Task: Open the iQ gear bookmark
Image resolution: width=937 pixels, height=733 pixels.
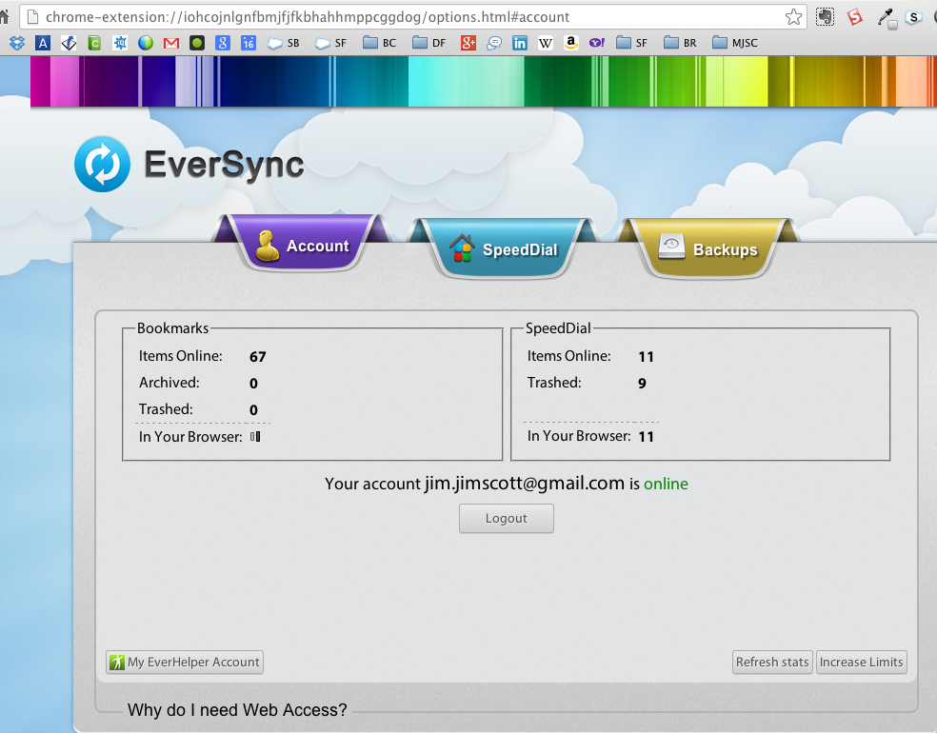Action: [120, 43]
